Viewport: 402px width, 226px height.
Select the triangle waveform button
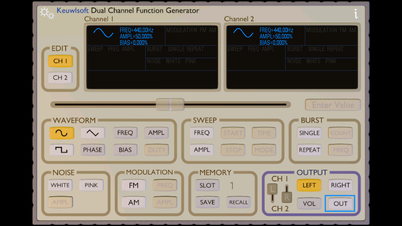click(93, 133)
